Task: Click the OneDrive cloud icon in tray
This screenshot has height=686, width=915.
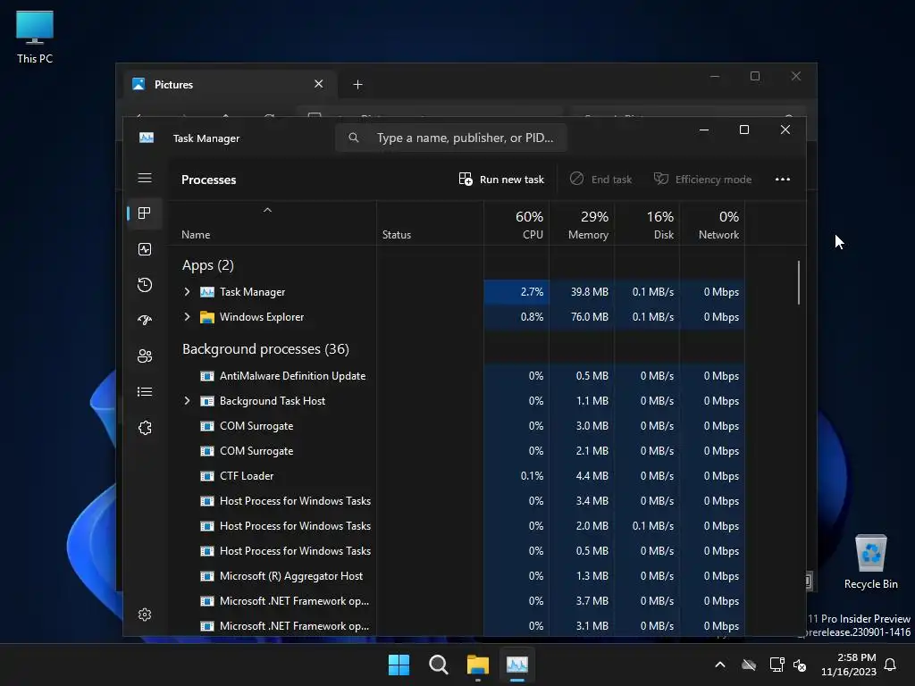Action: [749, 665]
